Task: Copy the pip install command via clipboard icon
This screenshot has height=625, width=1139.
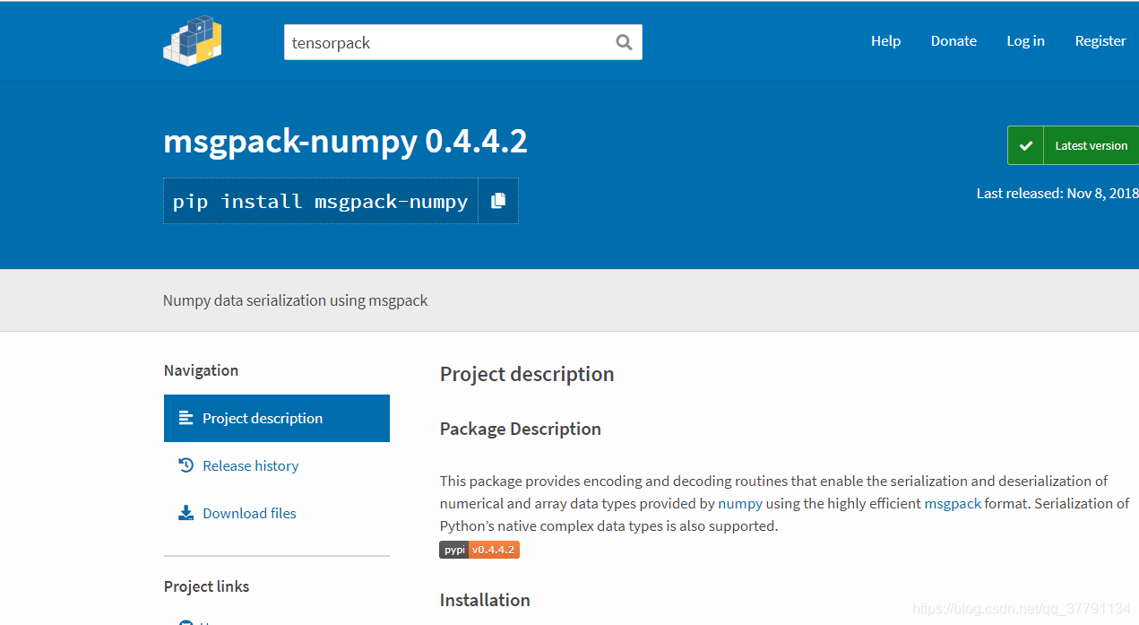Action: [x=498, y=200]
